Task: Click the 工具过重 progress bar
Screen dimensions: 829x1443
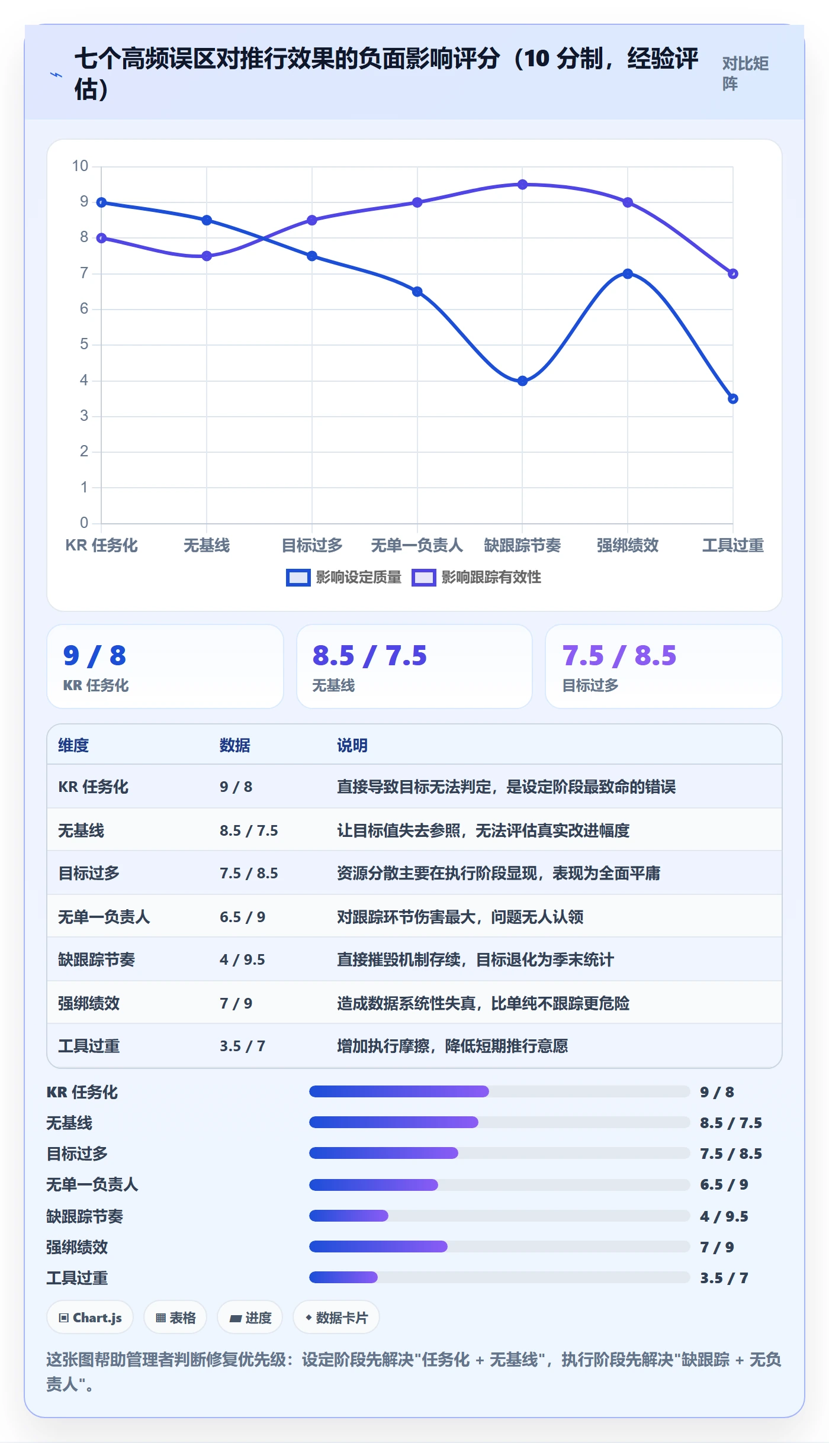Action: click(x=500, y=1277)
